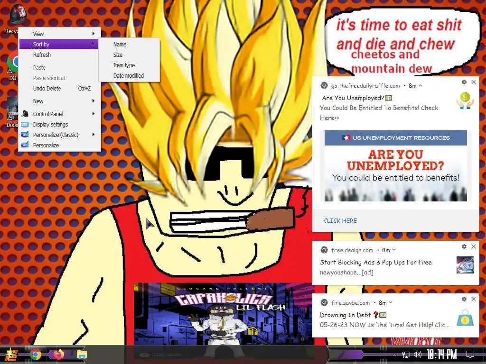This screenshot has height=364, width=486.
Task: Click the Are You Unemployed banner image
Action: click(x=396, y=166)
